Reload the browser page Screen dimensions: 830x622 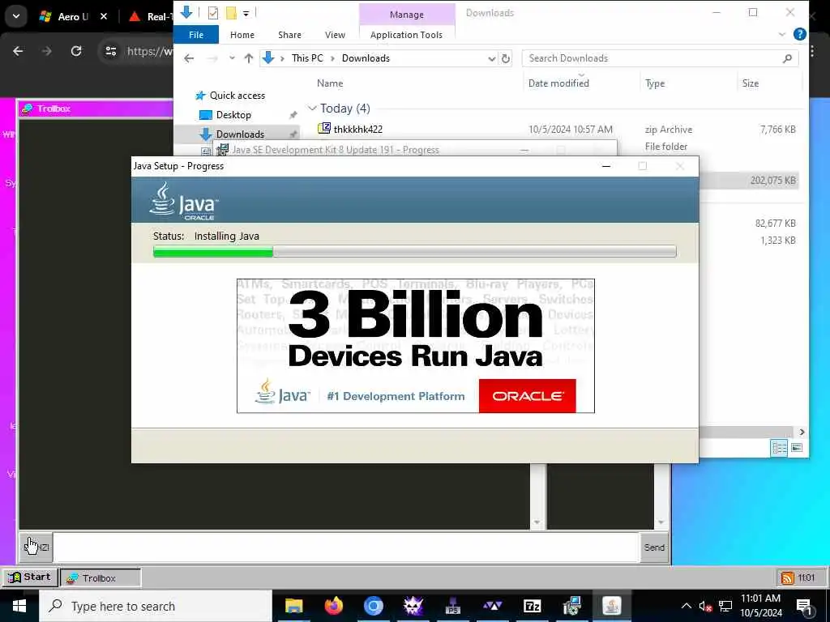pos(76,51)
